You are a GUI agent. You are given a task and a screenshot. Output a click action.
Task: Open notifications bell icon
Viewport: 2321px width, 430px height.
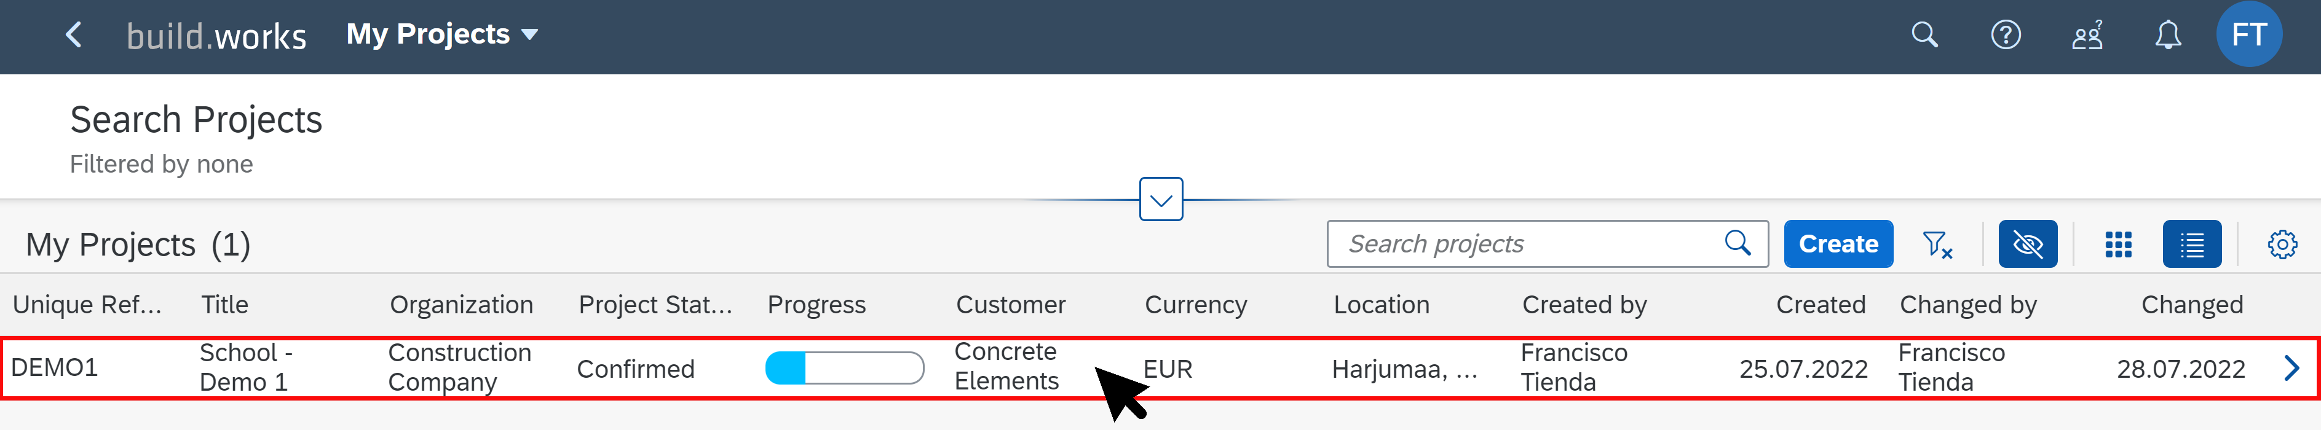(2168, 35)
